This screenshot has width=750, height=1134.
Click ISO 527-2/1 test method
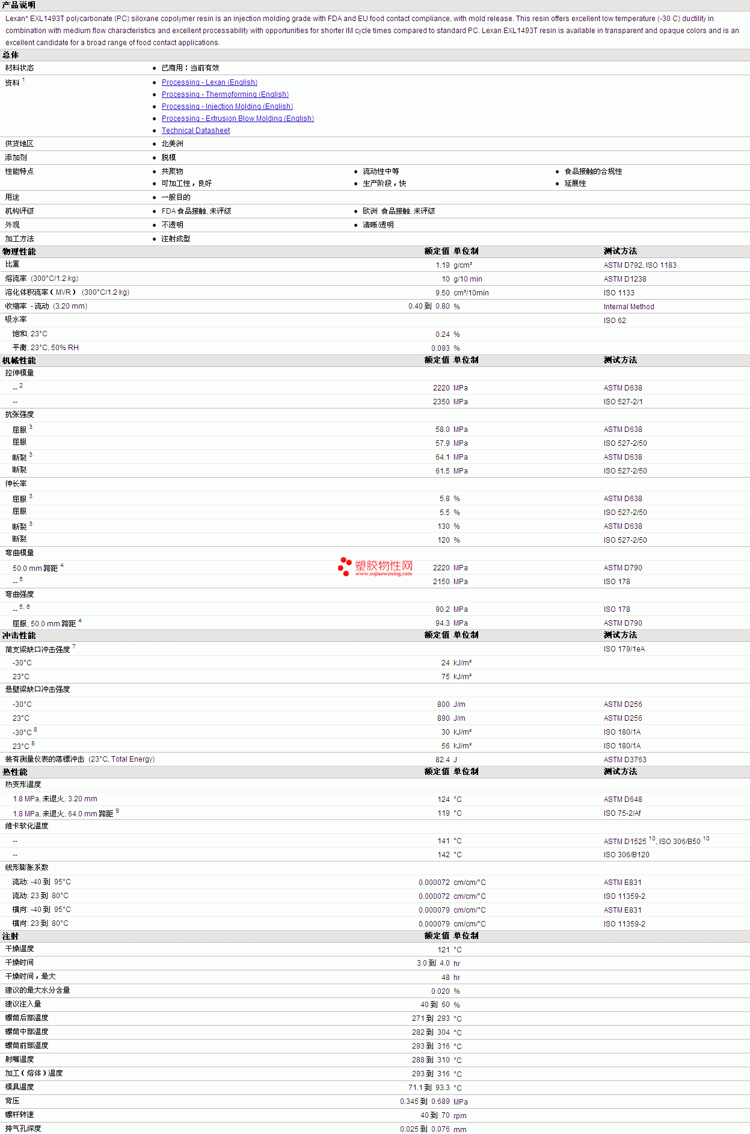623,402
